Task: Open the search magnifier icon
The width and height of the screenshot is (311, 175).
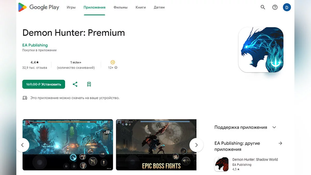Action: point(263,7)
